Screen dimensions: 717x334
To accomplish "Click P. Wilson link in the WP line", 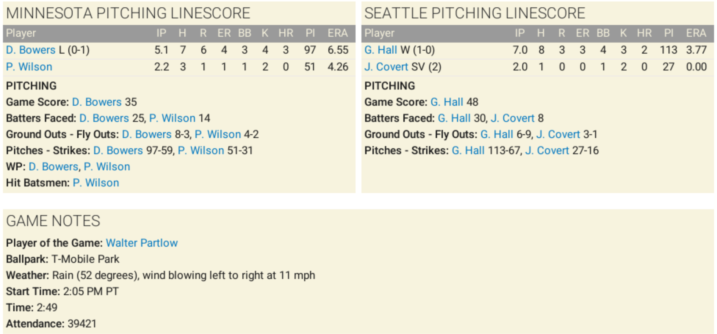I will (107, 167).
